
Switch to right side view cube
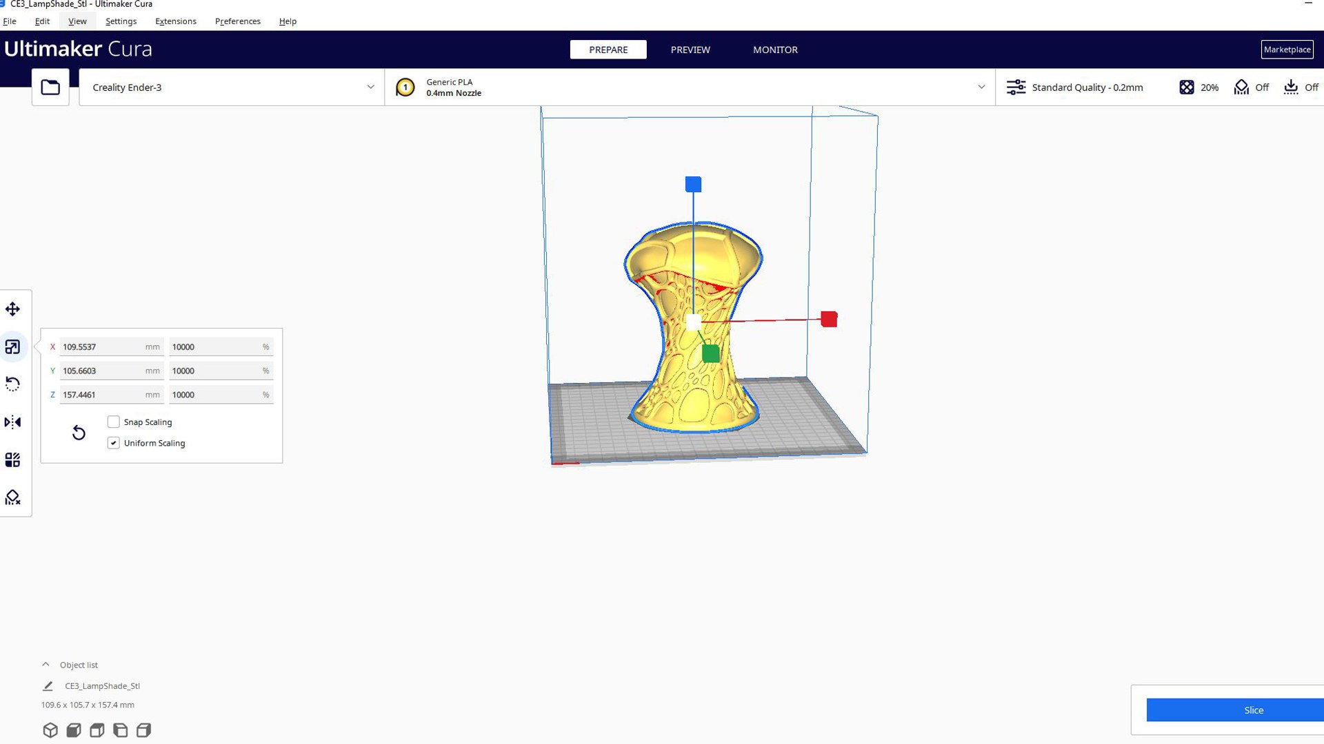(x=143, y=730)
